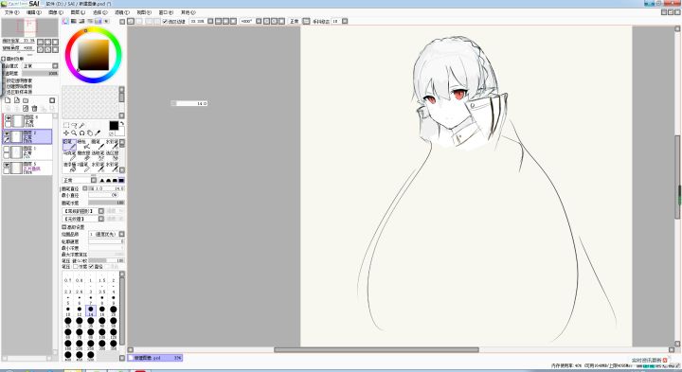Click the brush size slider
The height and width of the screenshot is (372, 682).
pyautogui.click(x=106, y=188)
